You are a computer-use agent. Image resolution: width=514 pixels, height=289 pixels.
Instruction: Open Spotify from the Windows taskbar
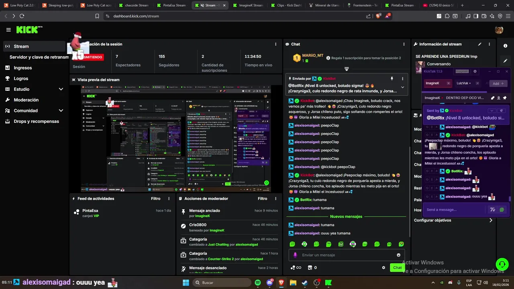(258, 283)
